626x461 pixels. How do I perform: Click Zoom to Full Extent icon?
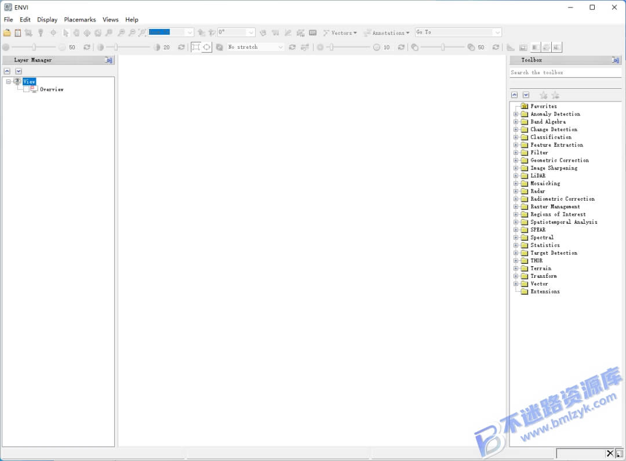pos(142,32)
